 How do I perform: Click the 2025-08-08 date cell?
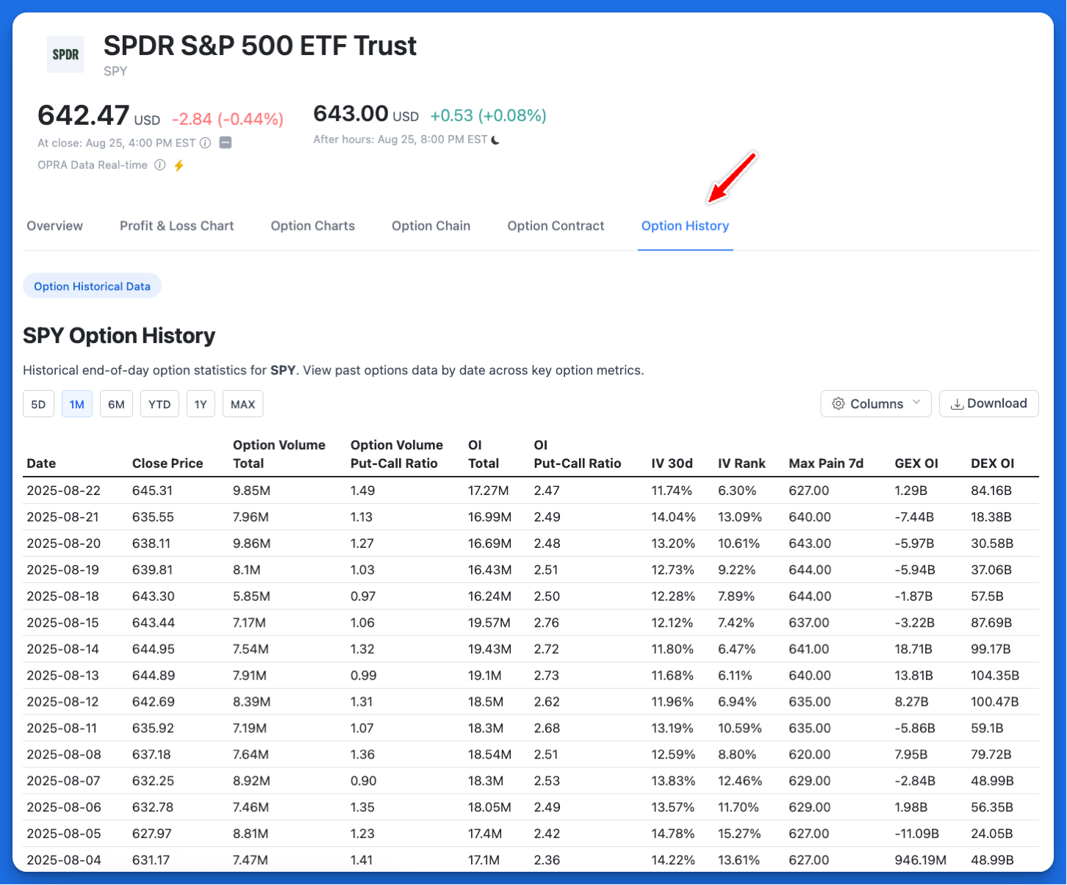pos(64,755)
